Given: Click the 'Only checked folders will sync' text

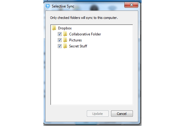Looking at the screenshot, I should tap(84, 18).
